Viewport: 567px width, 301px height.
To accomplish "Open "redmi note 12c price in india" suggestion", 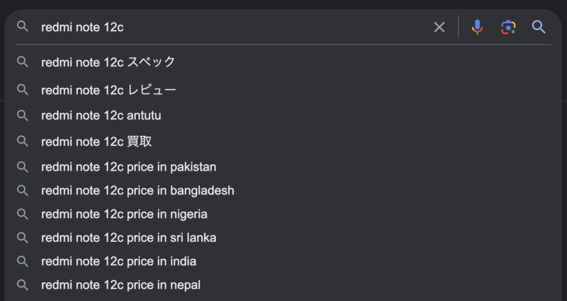I will point(118,261).
